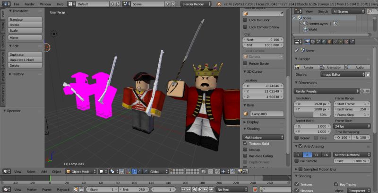This screenshot has width=378, height=193.
Task: Click the pin icon beside Scene breadcrumb
Action: [297, 51]
